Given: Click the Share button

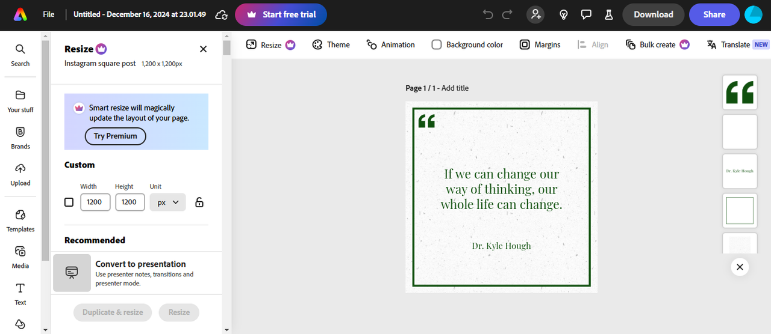Looking at the screenshot, I should 714,14.
